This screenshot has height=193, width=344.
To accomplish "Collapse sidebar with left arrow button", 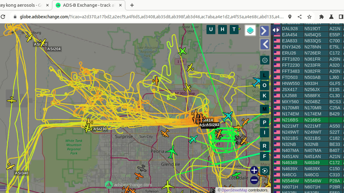I will [x=264, y=44].
